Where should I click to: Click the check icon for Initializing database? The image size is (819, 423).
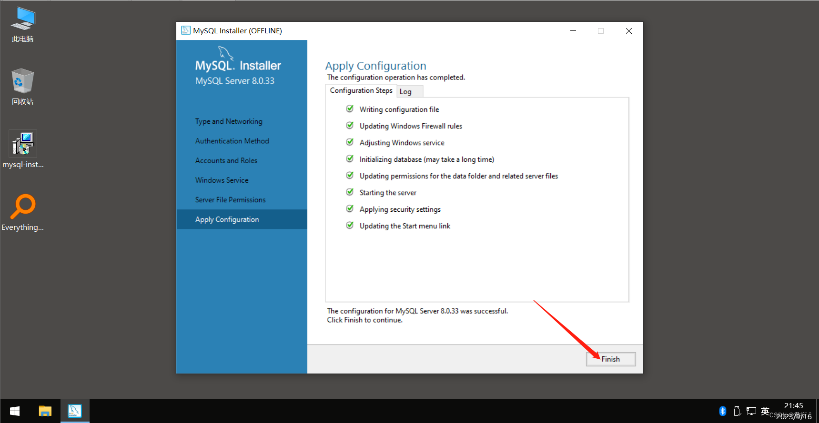pyautogui.click(x=350, y=159)
